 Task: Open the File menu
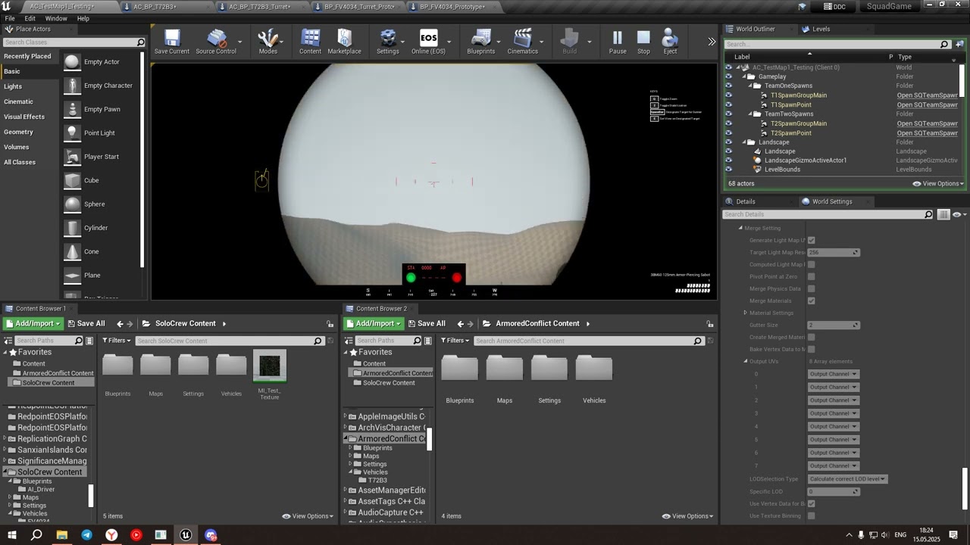(x=10, y=18)
